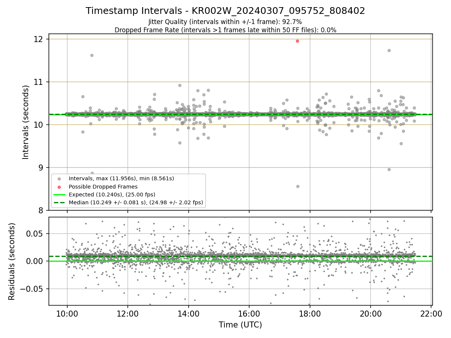This screenshot has width=451, height=338.
Task: Click legend entry starting "Median (10.249 +/- 0.081 s)"
Action: (136, 203)
